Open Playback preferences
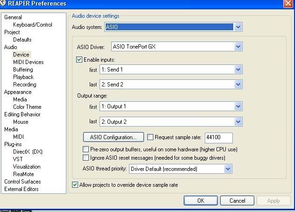Viewport: 295px width, 212px height. click(23, 77)
